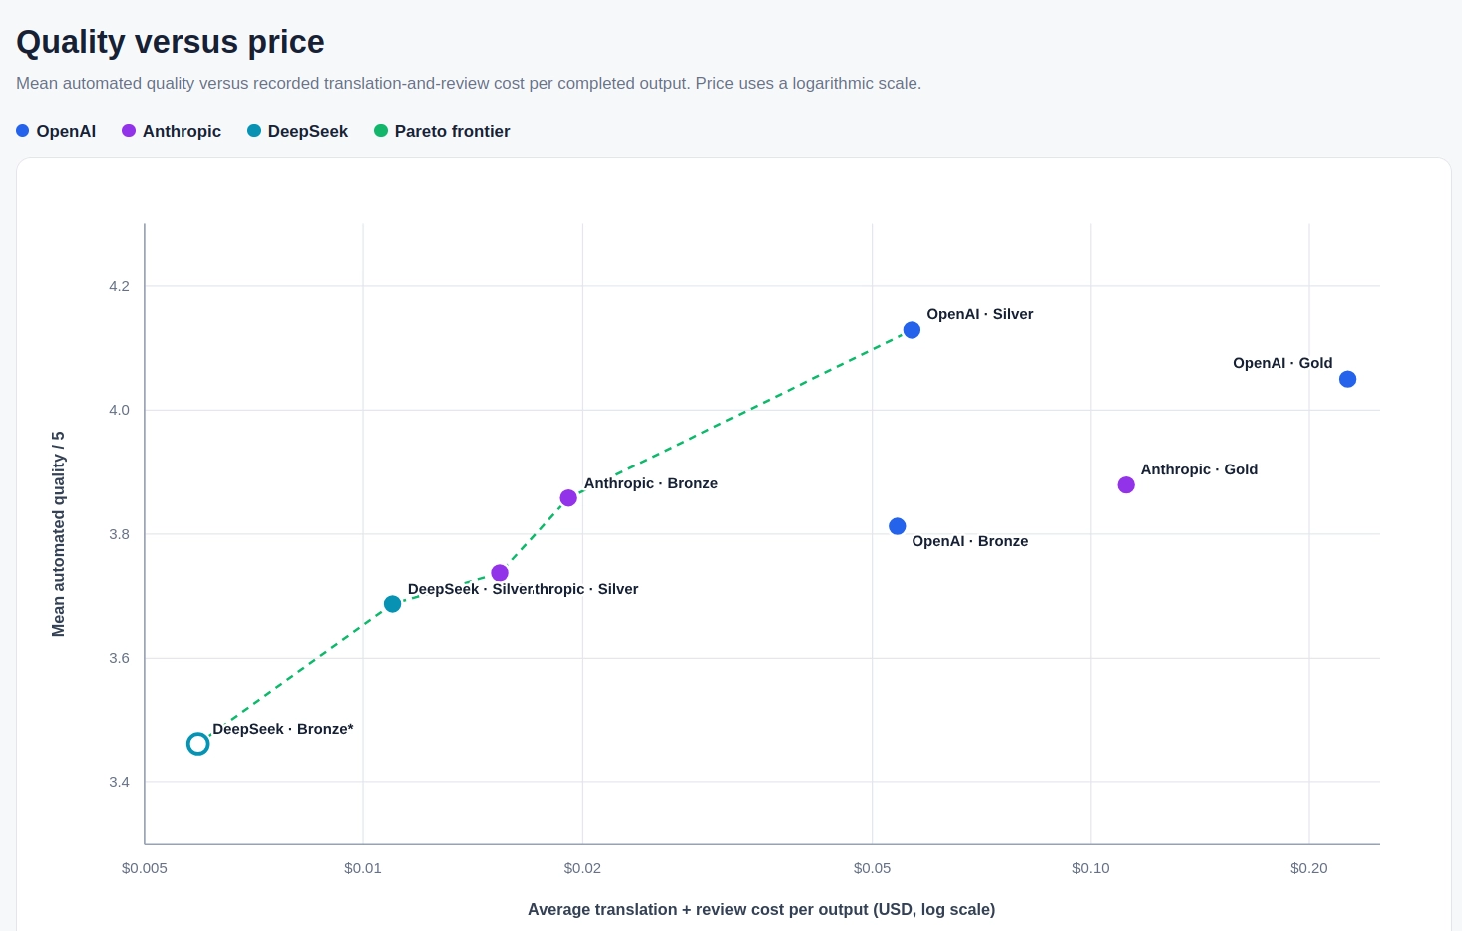Click the $0.20 x-axis tick label

(1309, 868)
